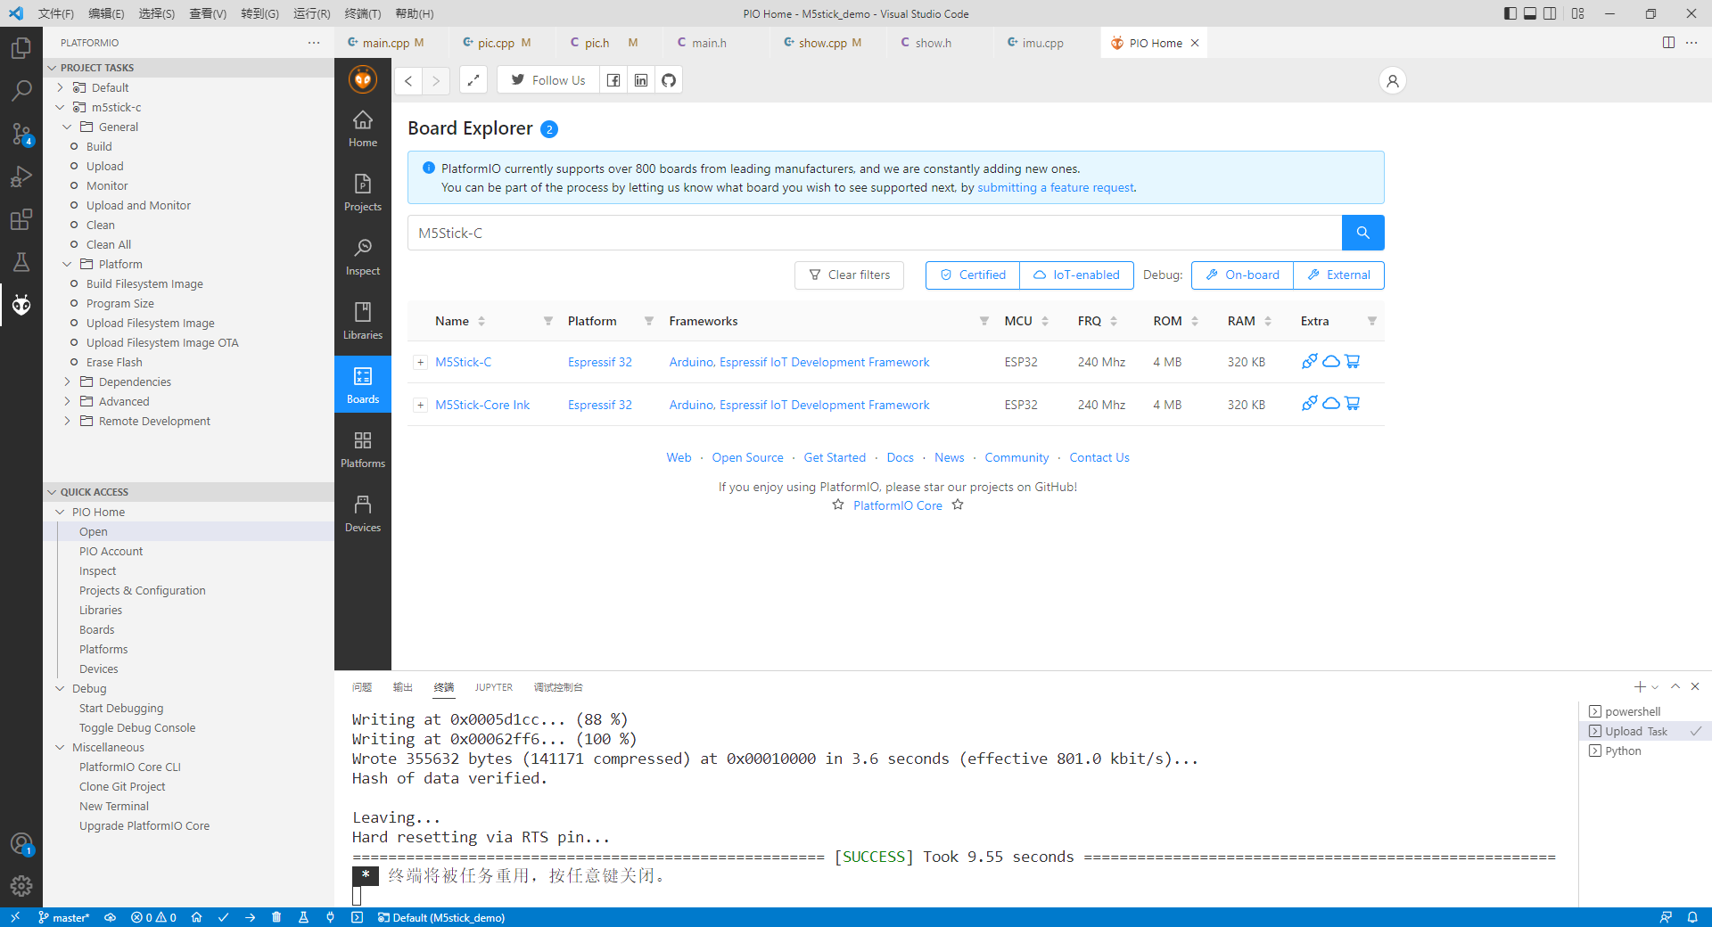The width and height of the screenshot is (1712, 927).
Task: Open Frameworks column filter dropdown
Action: point(984,321)
